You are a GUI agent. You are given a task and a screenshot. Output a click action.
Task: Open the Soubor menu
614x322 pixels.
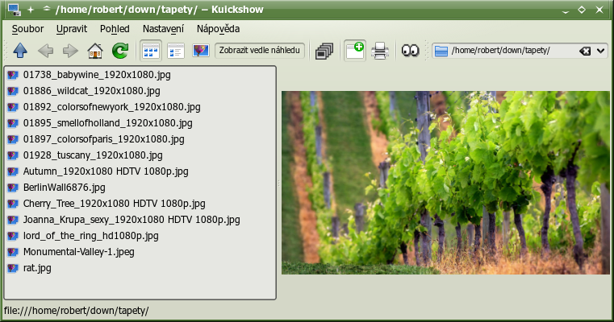[x=27, y=29]
